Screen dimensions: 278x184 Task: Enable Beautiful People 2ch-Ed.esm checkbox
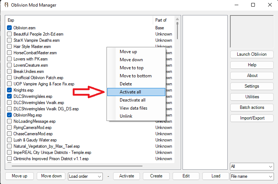coord(10,34)
